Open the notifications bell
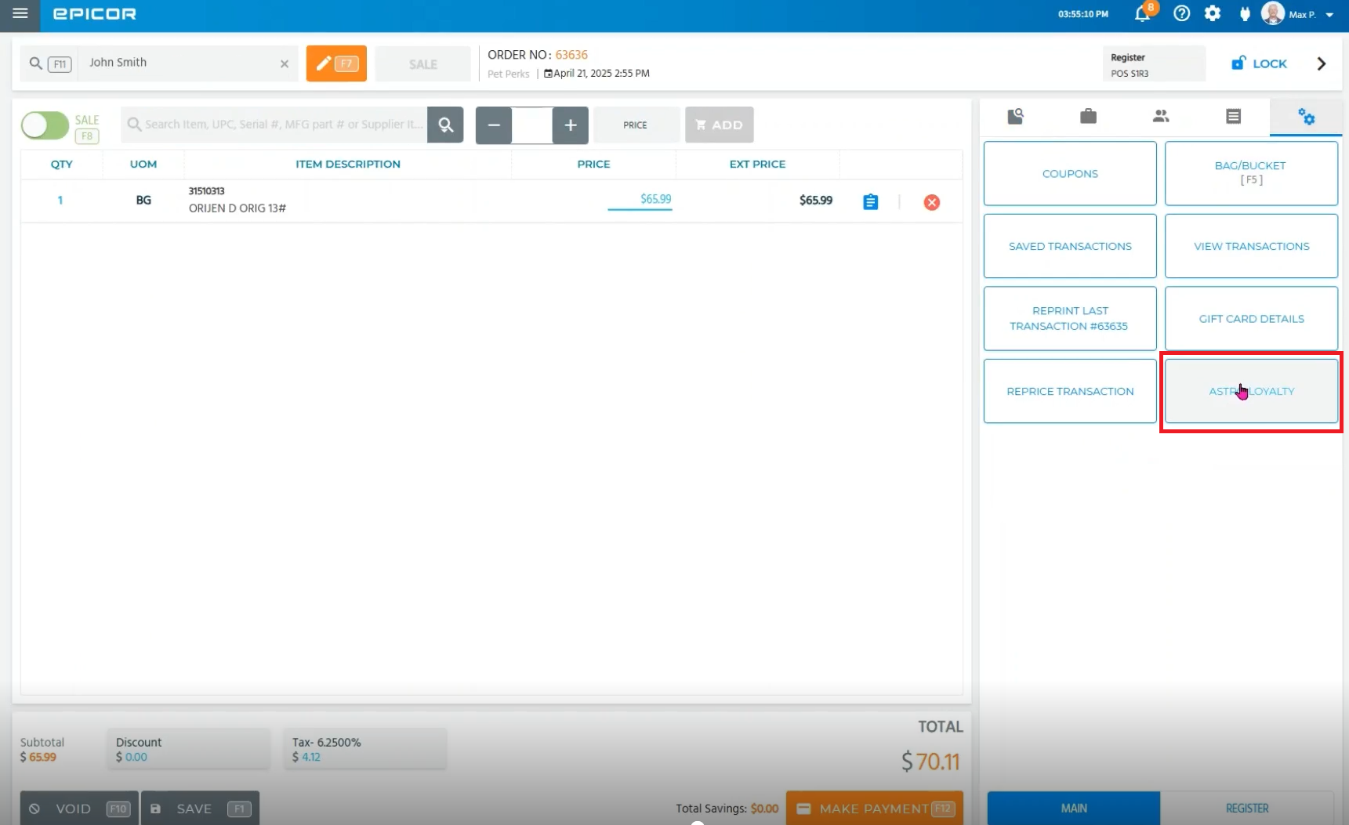Viewport: 1349px width, 825px height. pos(1143,14)
